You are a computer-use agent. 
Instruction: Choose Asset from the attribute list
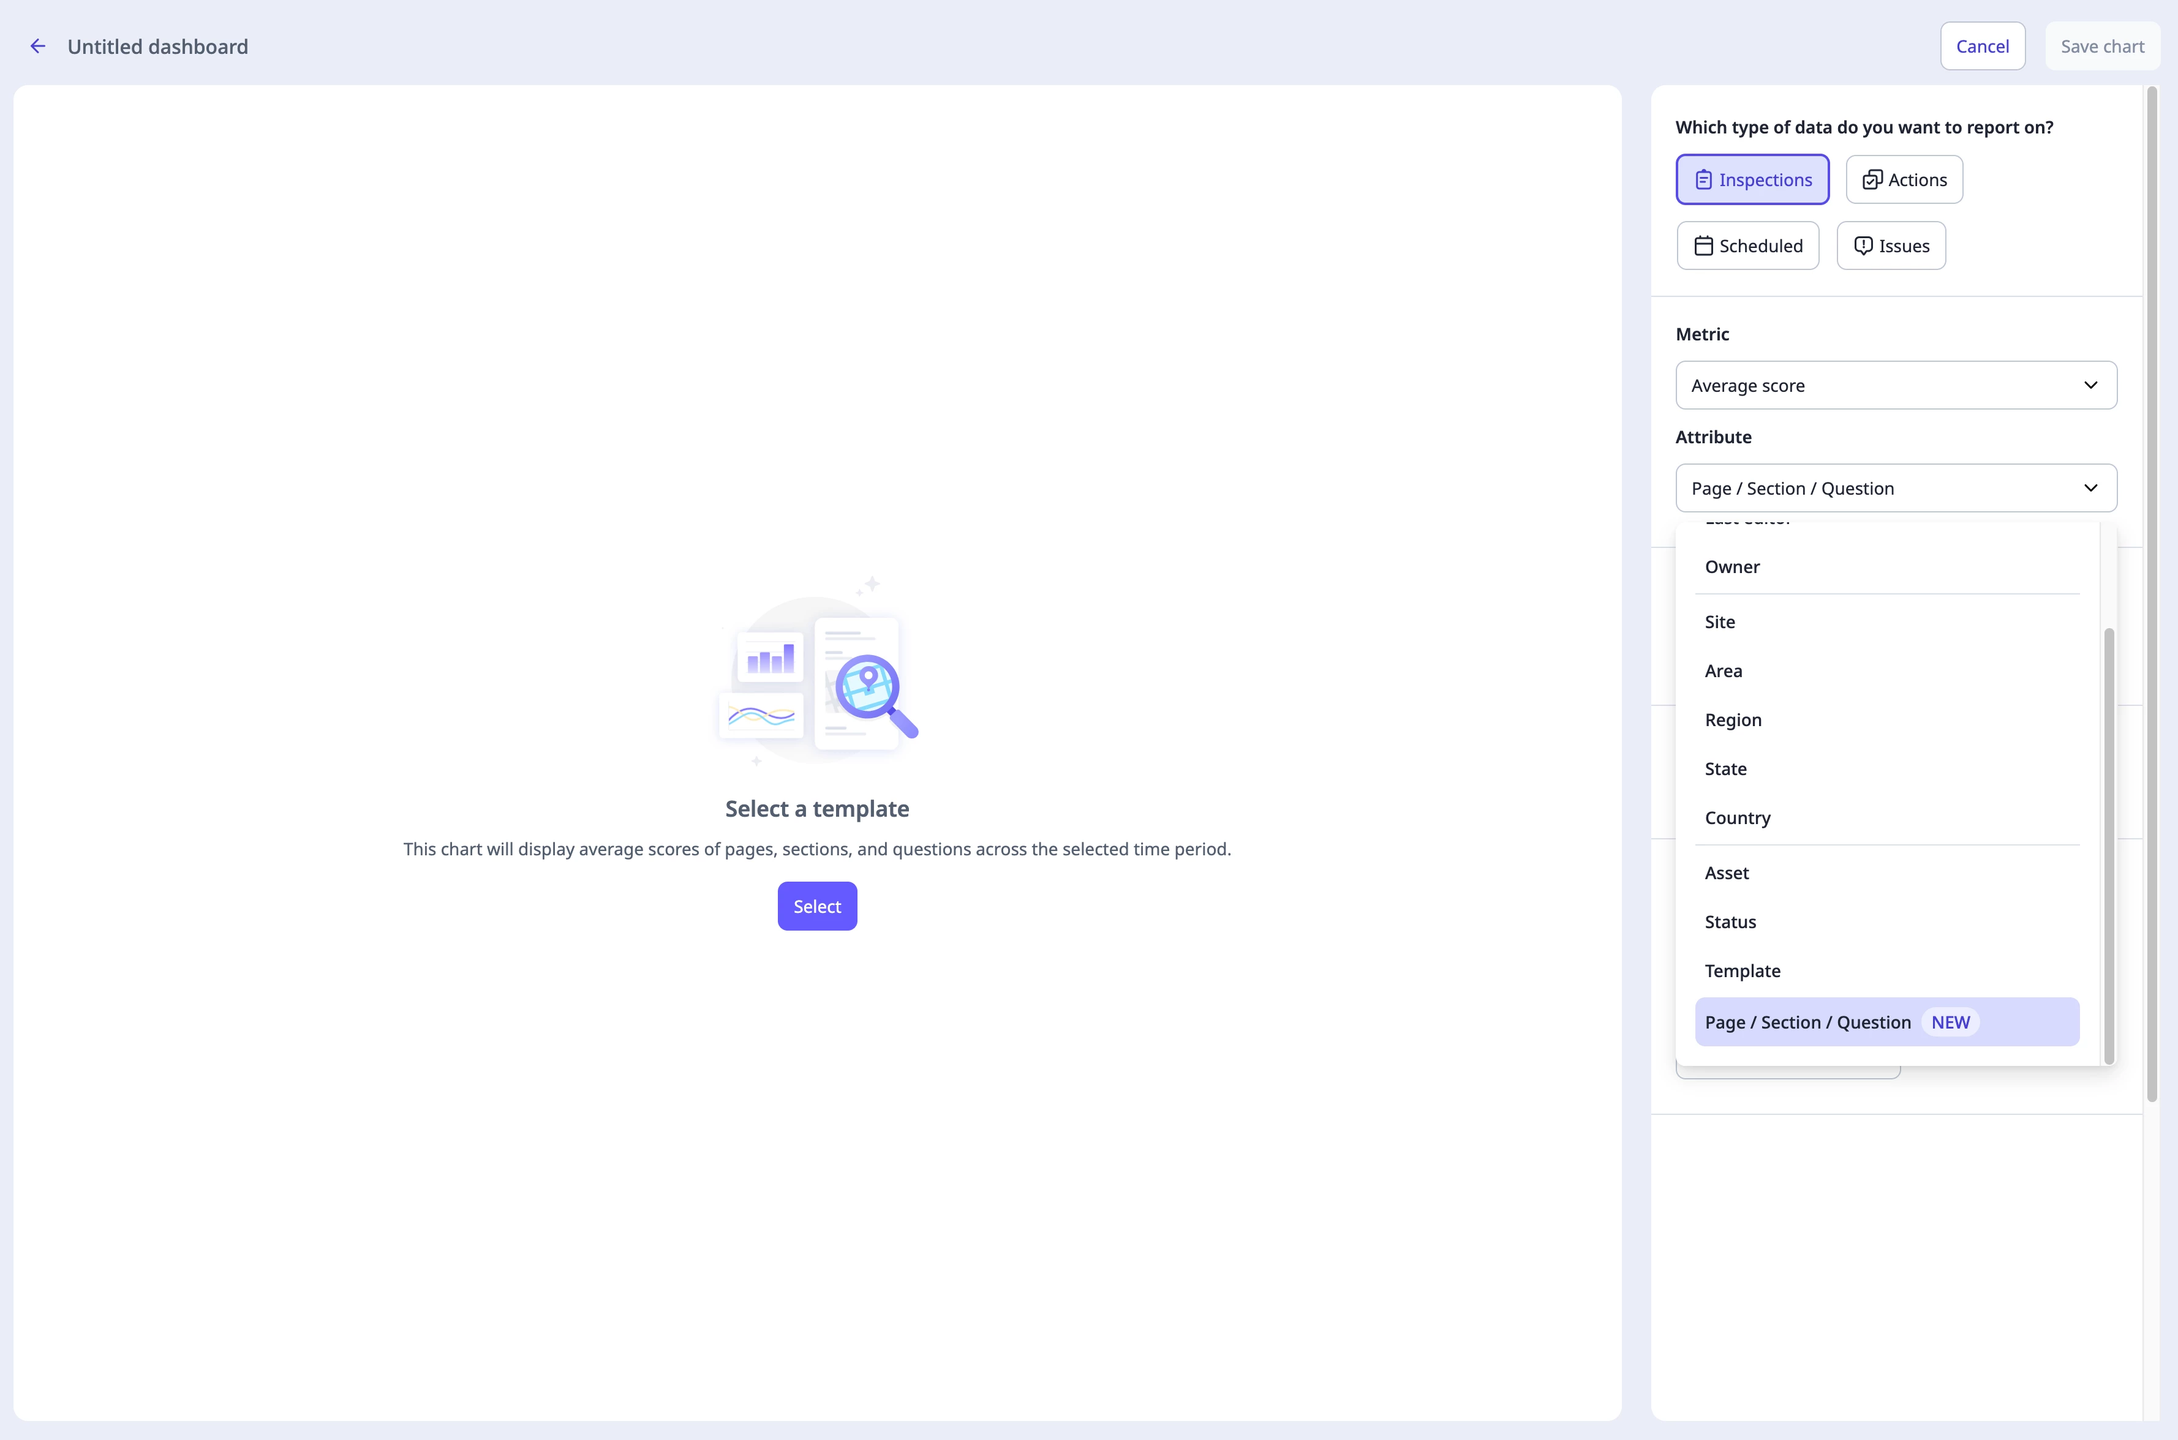click(x=1887, y=872)
